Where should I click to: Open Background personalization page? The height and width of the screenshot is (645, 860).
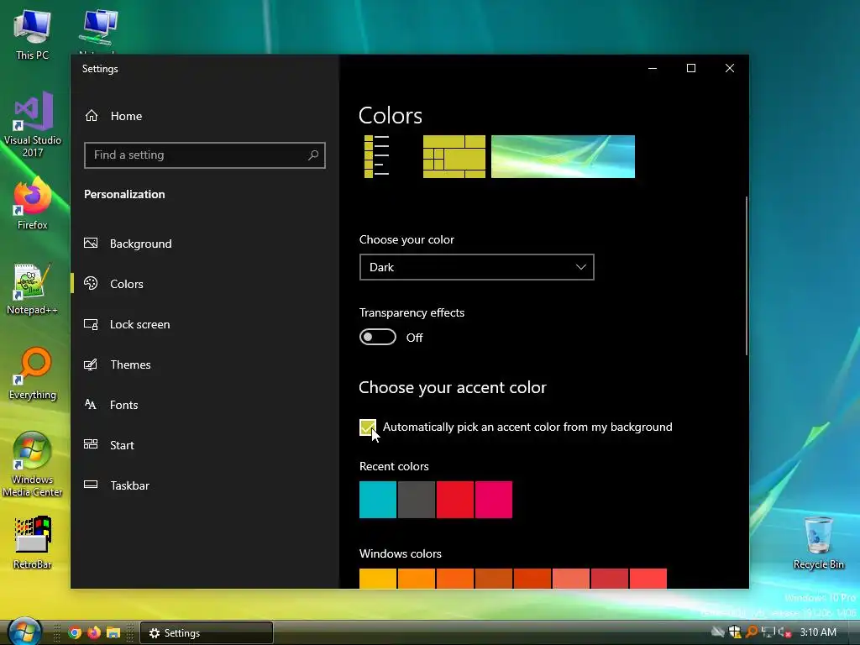[128, 244]
